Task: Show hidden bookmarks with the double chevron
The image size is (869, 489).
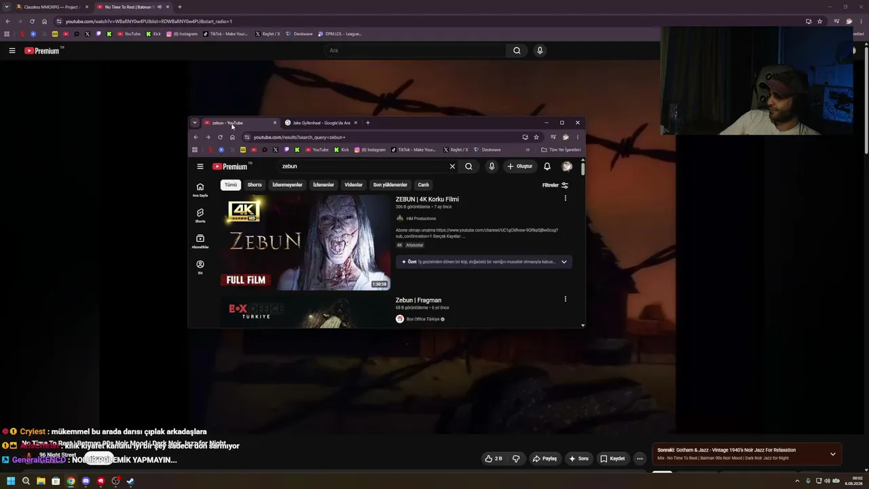Action: click(x=528, y=149)
